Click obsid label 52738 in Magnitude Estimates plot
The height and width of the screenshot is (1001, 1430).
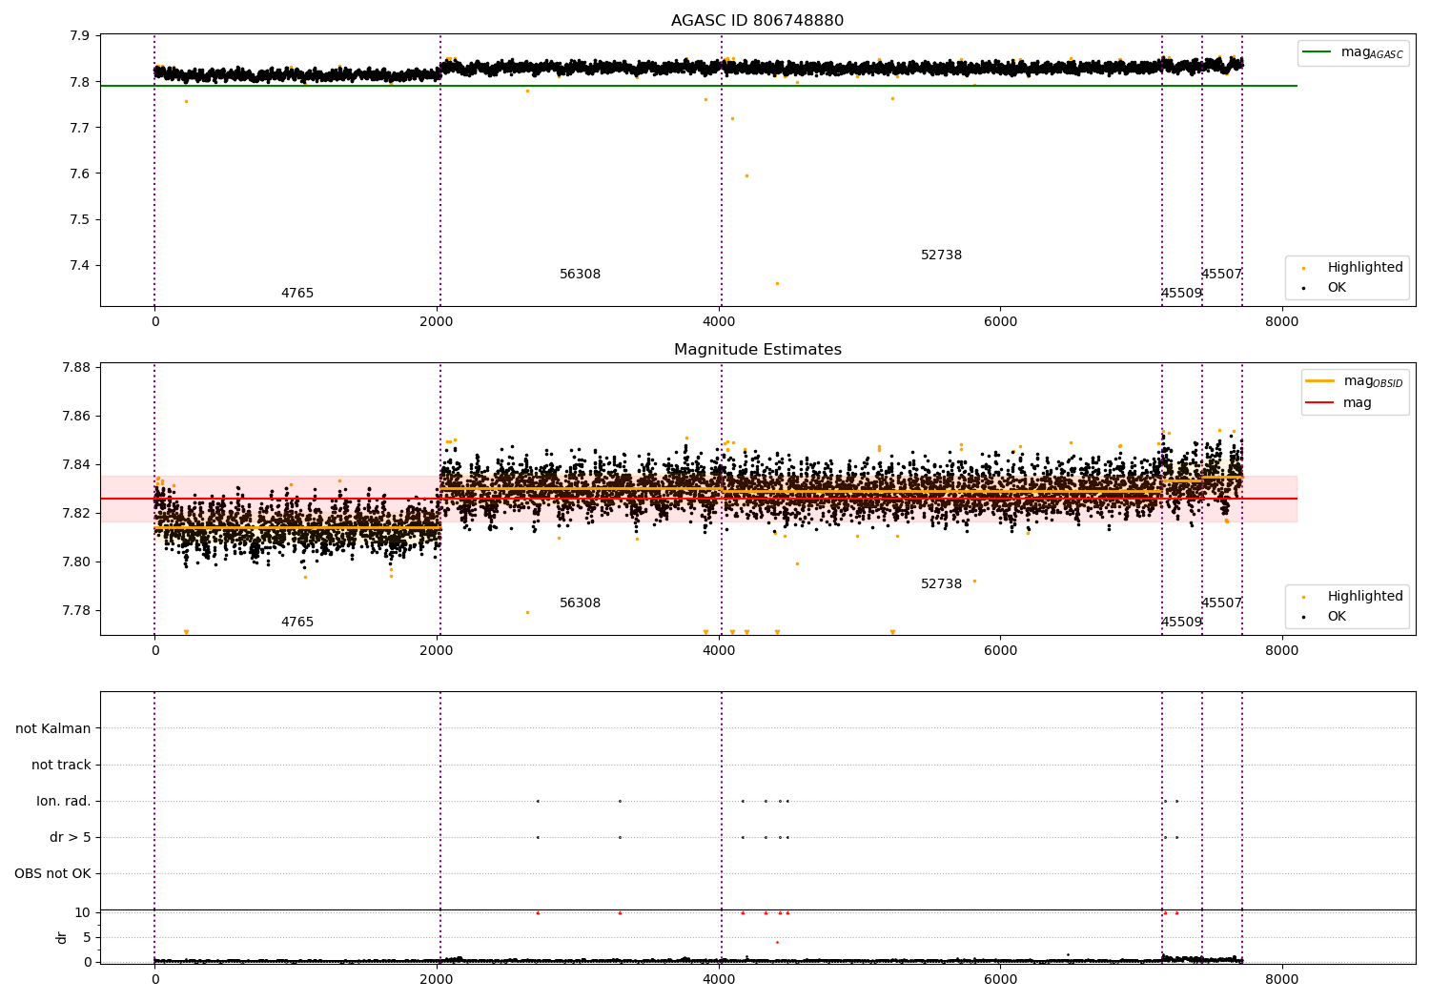pos(941,584)
